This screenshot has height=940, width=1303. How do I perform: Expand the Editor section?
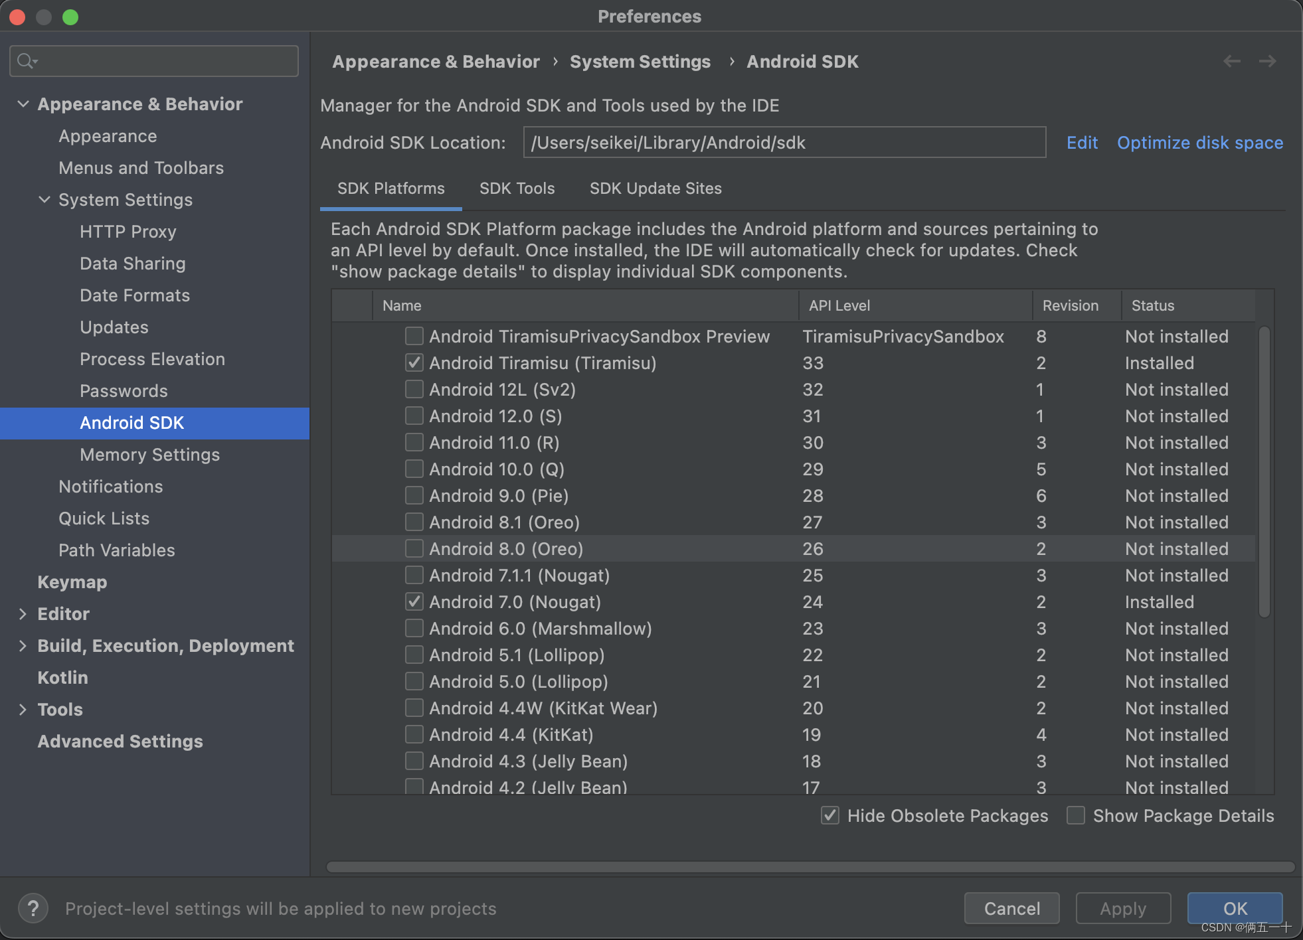[x=23, y=614]
